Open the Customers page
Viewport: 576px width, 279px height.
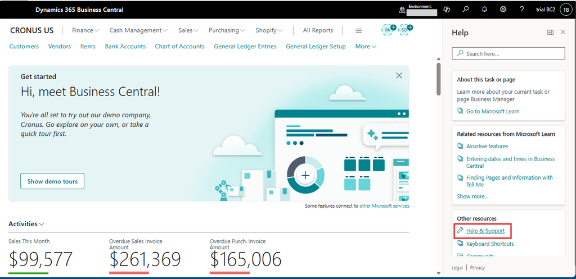click(24, 47)
